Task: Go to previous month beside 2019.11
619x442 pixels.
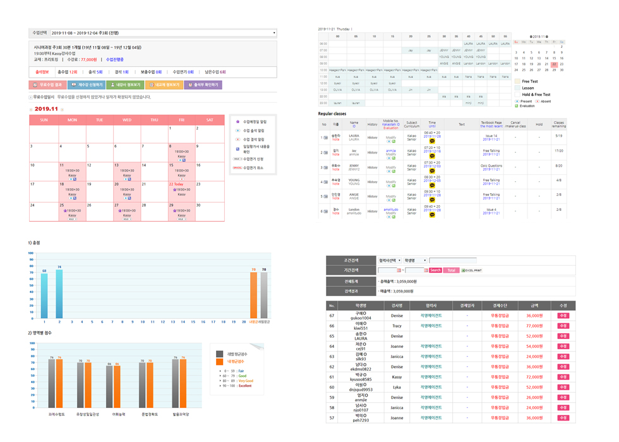Action: tap(31, 109)
